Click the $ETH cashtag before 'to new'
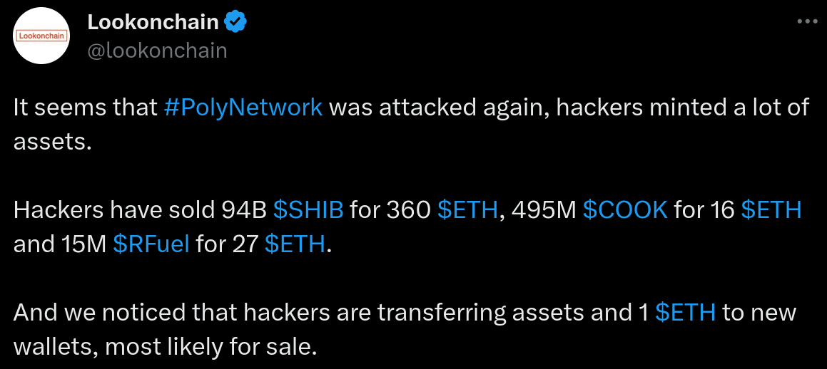This screenshot has height=369, width=827. pyautogui.click(x=685, y=313)
